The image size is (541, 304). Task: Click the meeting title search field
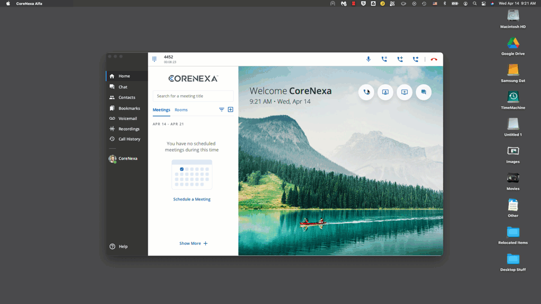click(193, 96)
